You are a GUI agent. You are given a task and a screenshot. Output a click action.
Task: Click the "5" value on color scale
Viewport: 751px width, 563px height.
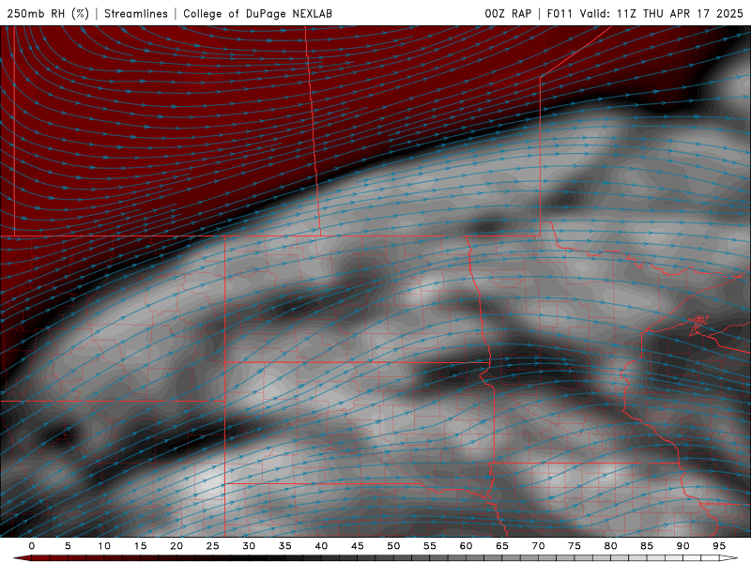pos(68,546)
